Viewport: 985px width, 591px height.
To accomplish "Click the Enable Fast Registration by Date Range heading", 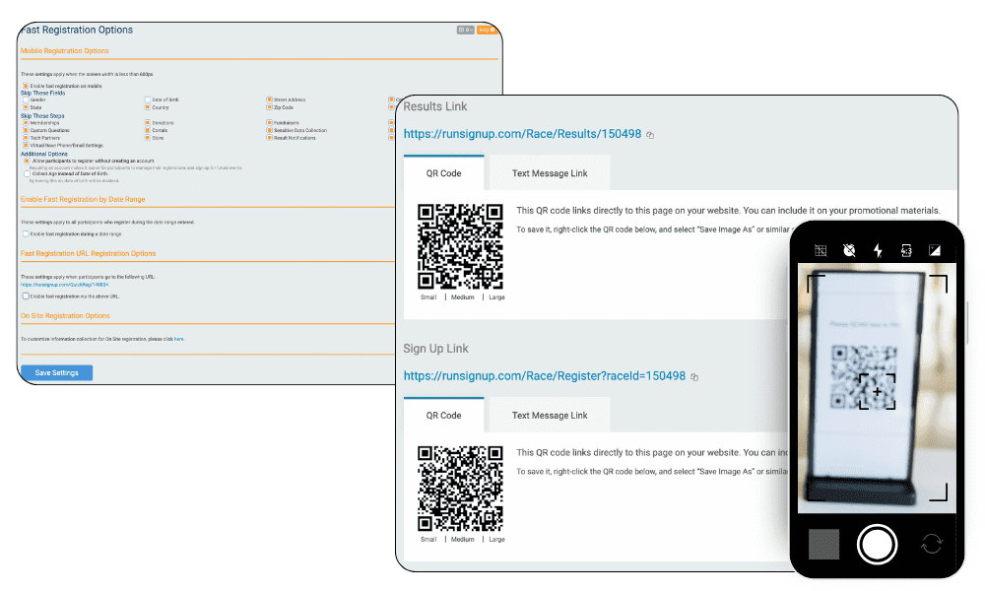I will (x=83, y=199).
